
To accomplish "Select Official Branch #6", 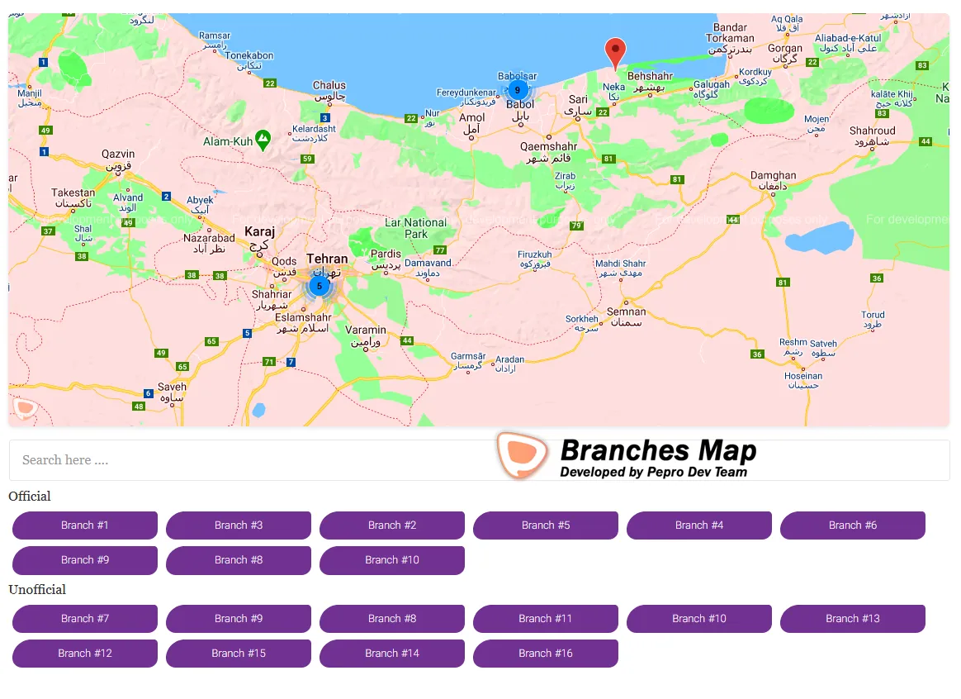I will click(x=853, y=525).
